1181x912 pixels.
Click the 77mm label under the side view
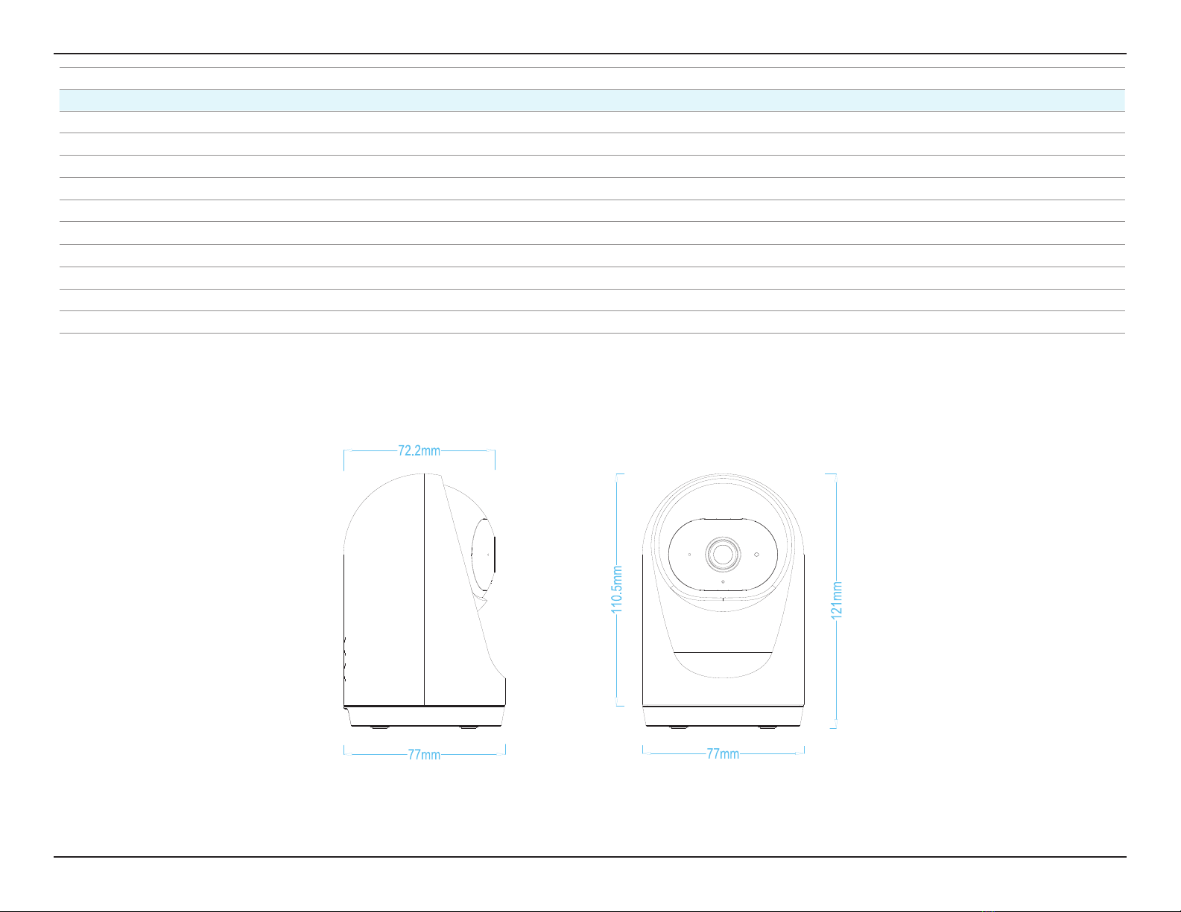click(x=424, y=754)
